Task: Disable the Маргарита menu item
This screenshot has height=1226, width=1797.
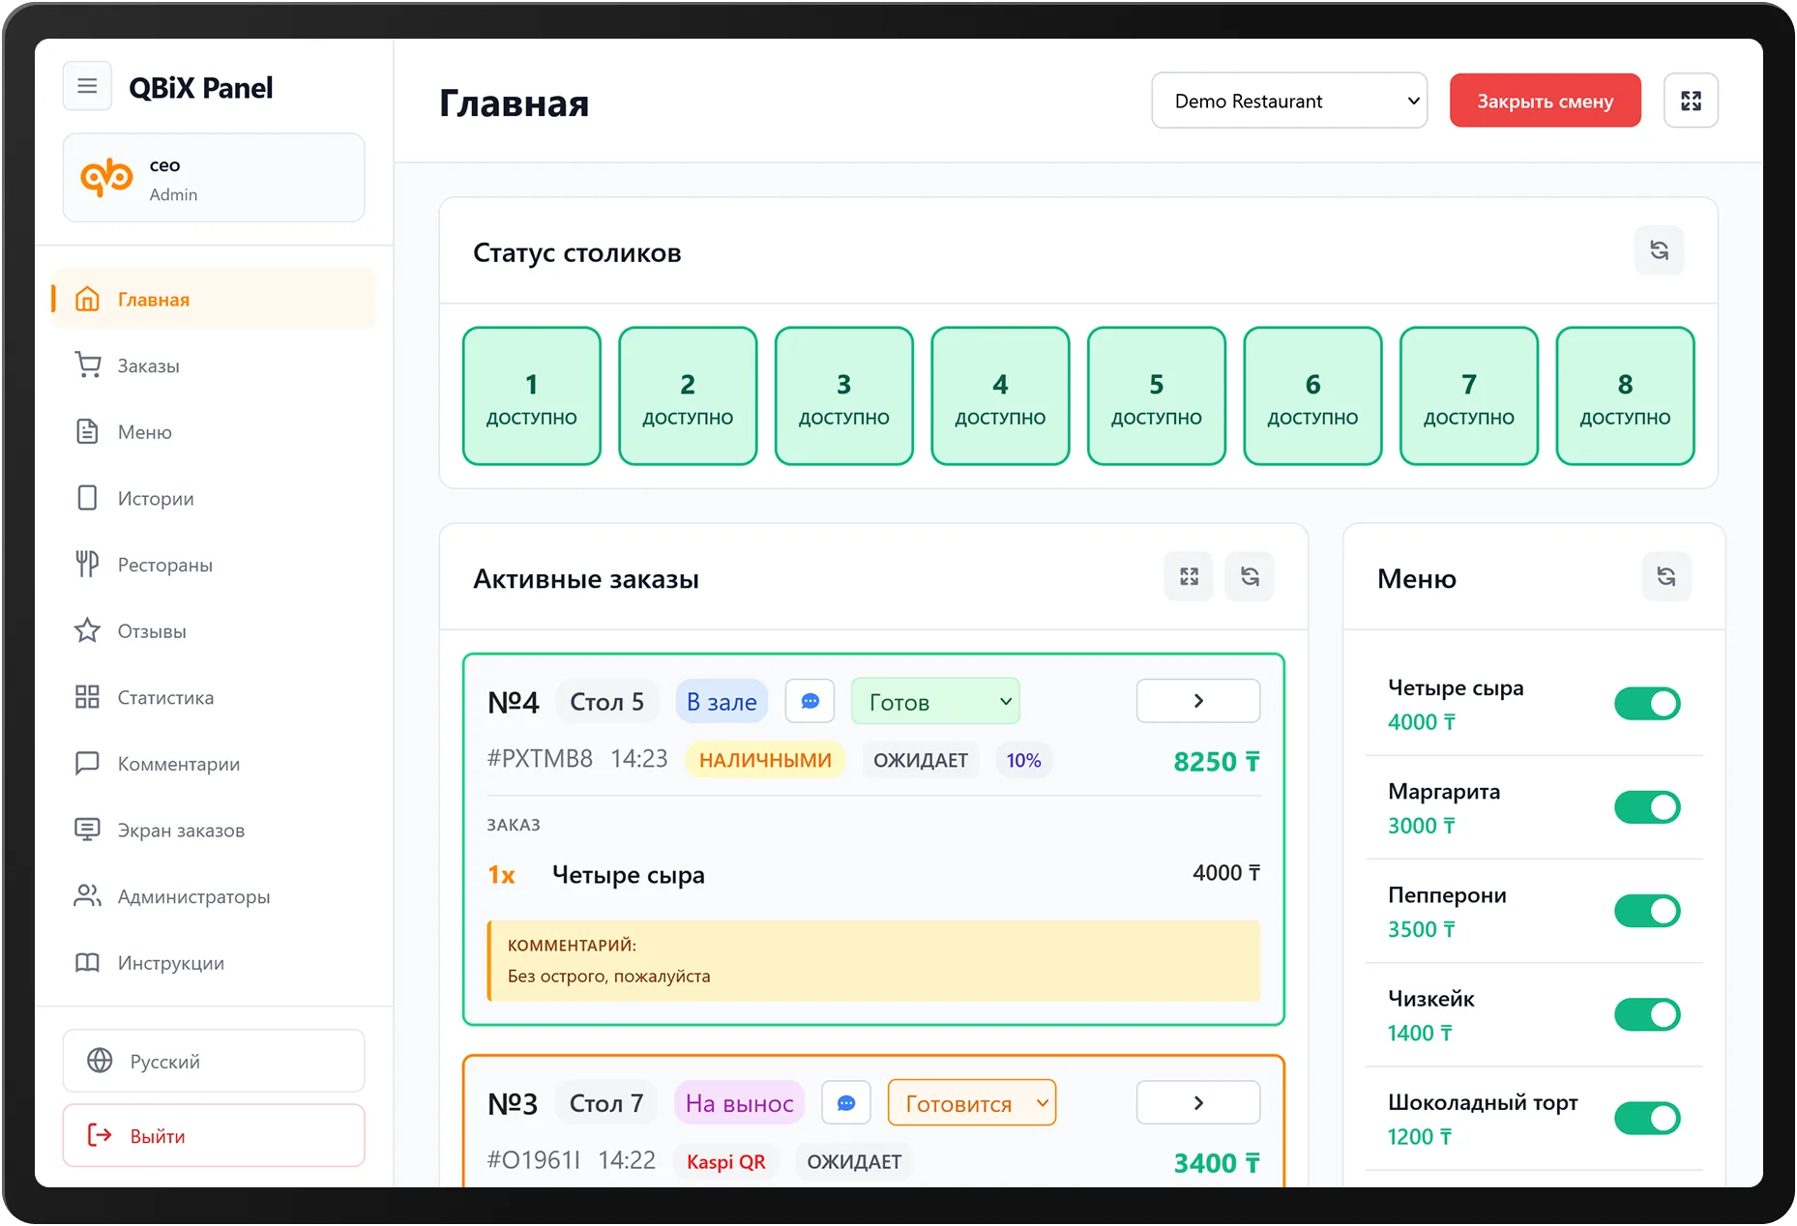Action: (x=1647, y=807)
